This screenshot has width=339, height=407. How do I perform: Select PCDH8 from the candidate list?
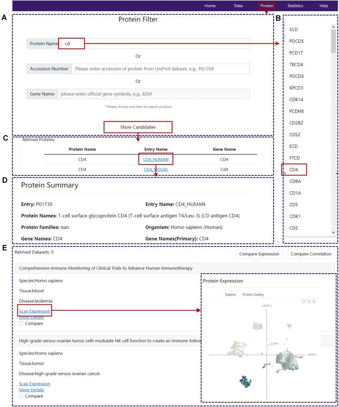coord(297,111)
